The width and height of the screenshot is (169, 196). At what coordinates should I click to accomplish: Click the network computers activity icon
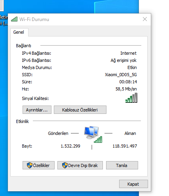click(x=93, y=134)
